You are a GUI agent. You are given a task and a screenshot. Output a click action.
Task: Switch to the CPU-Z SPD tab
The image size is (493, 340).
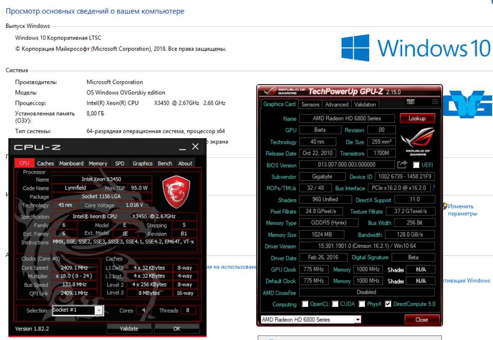[120, 163]
